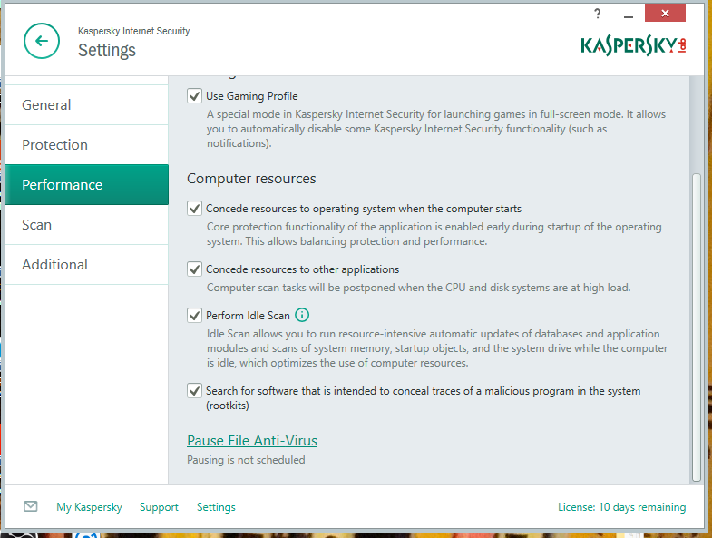This screenshot has width=712, height=538.
Task: Open help with the question mark icon
Action: pos(598,15)
